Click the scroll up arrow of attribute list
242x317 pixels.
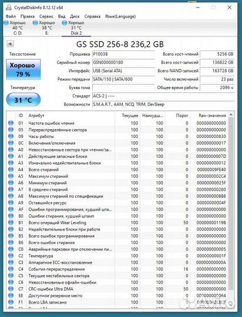click(231, 115)
